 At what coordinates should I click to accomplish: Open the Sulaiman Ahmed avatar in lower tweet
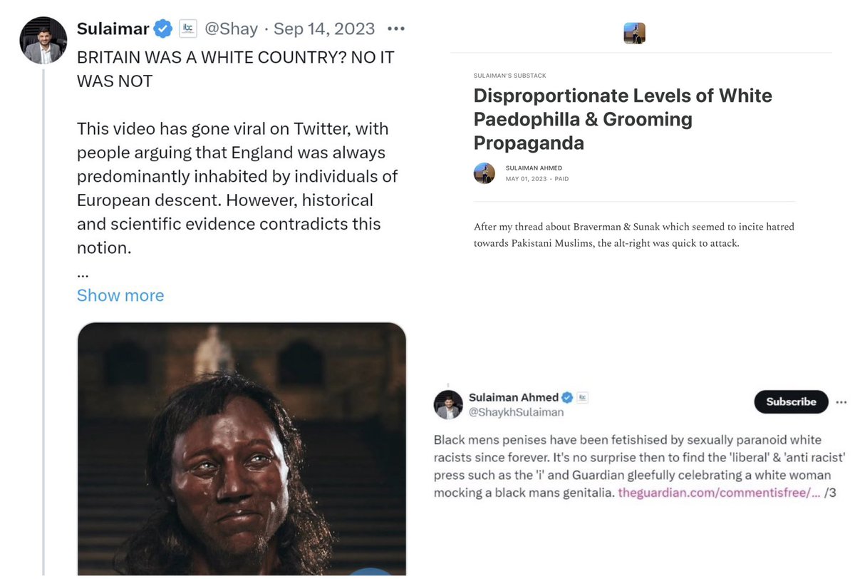[449, 405]
